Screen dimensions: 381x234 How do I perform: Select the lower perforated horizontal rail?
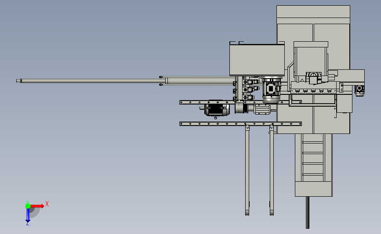pyautogui.click(x=240, y=124)
